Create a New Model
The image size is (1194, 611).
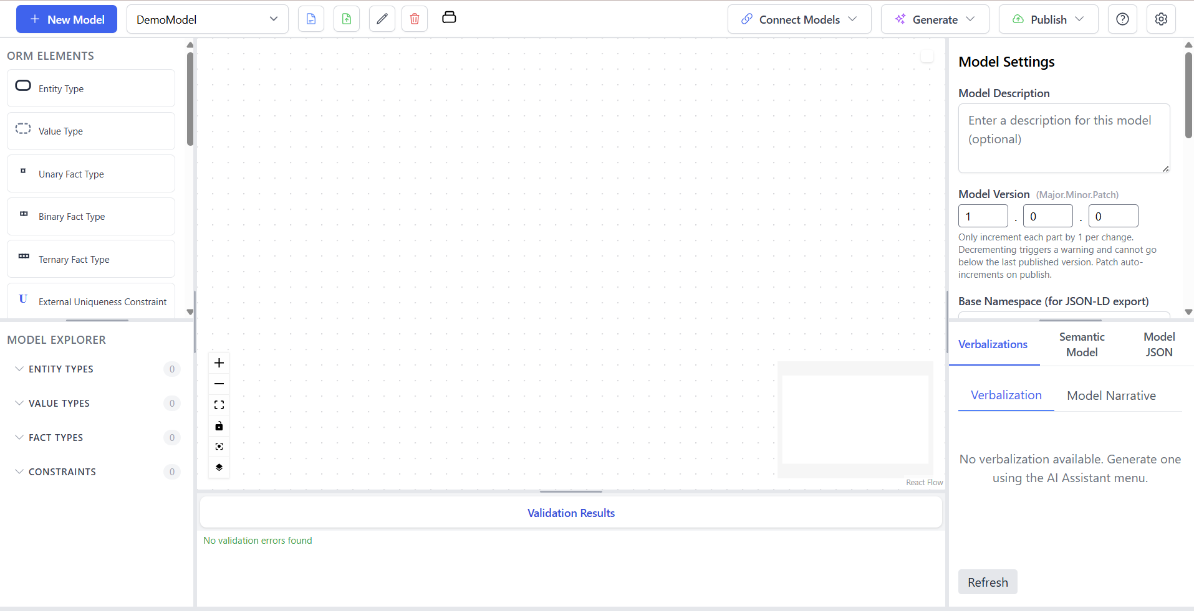coord(66,19)
